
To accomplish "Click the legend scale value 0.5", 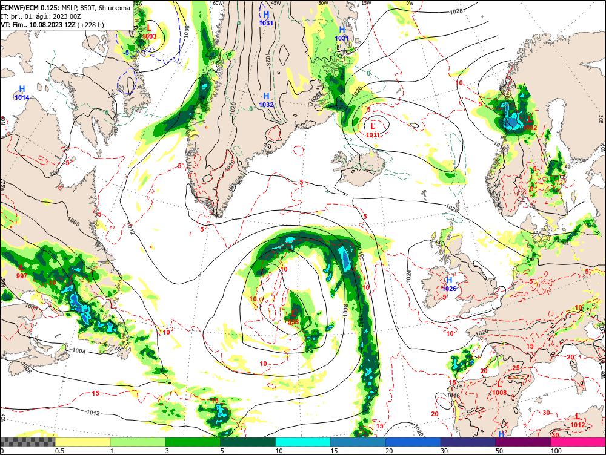I will [x=59, y=451].
